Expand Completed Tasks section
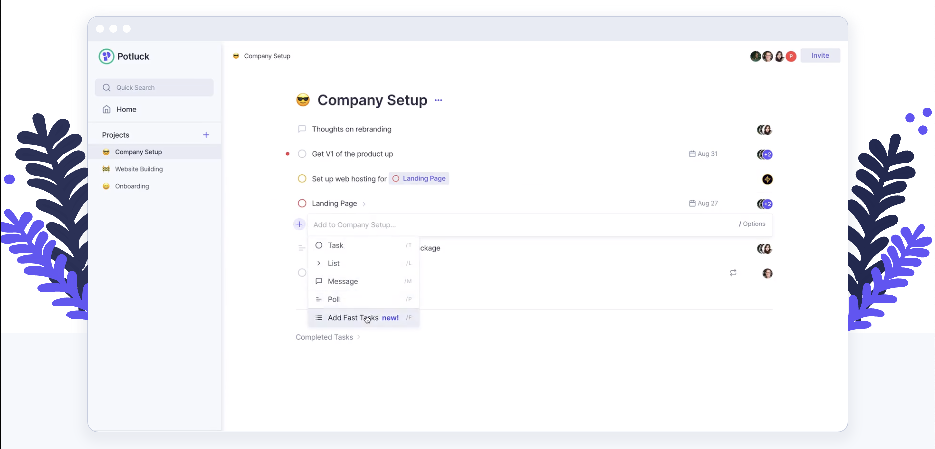The height and width of the screenshot is (449, 935). [x=328, y=337]
